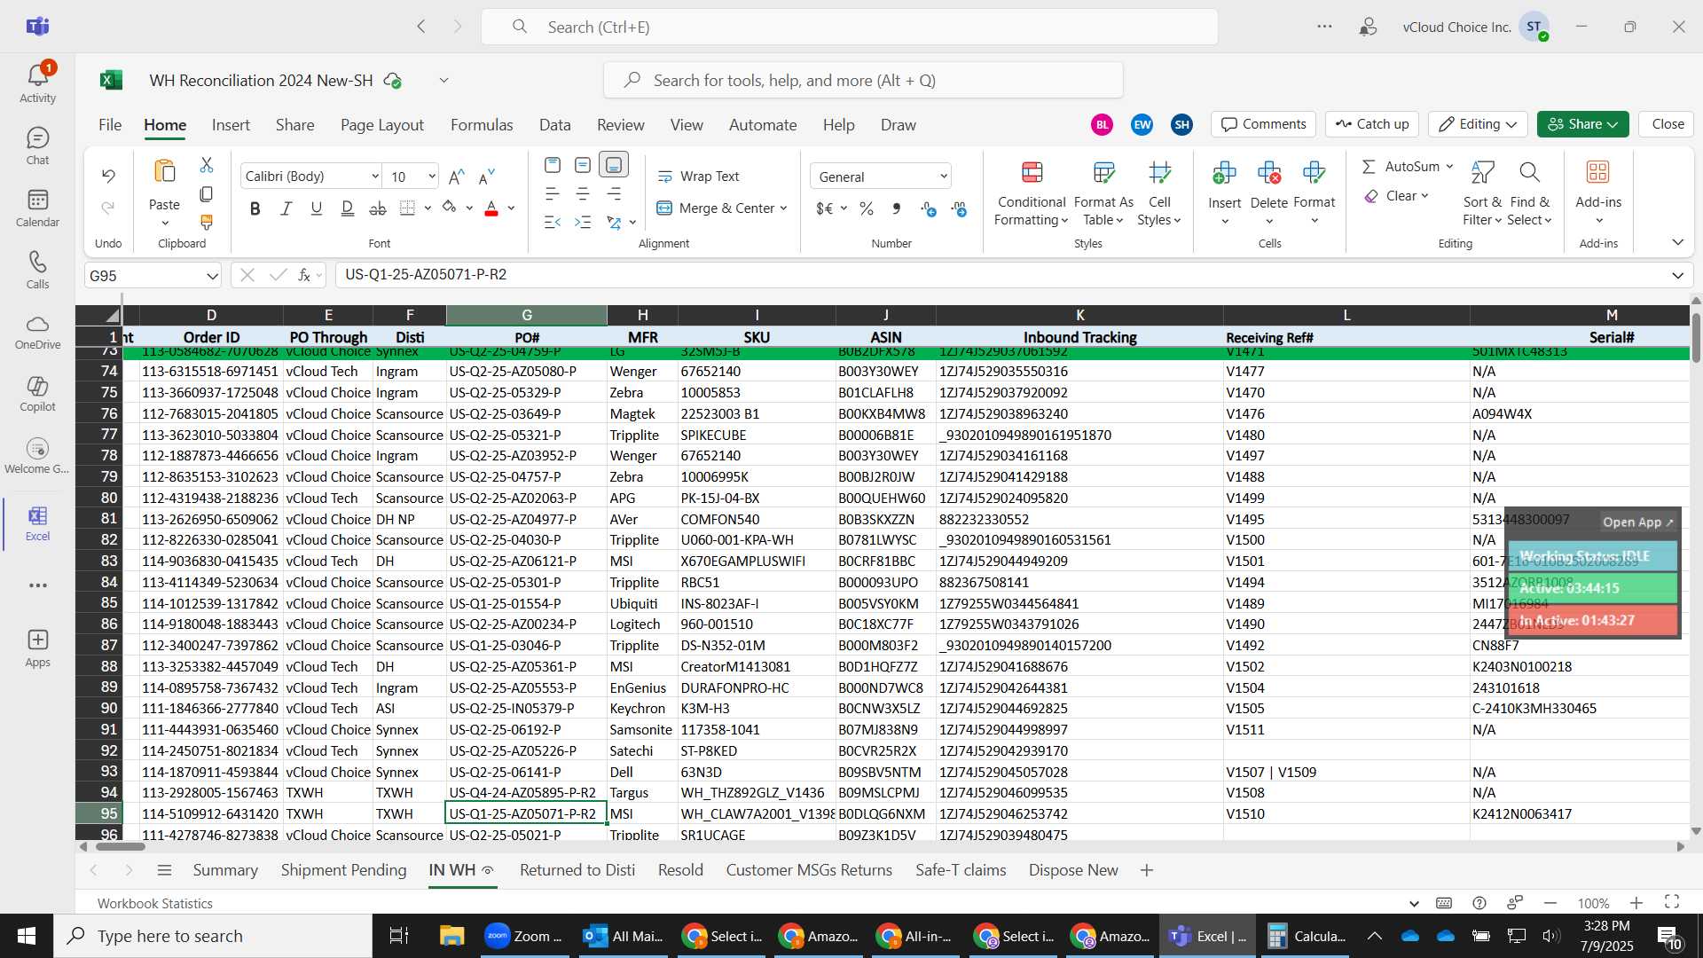Open the Data ribbon tab
Screen dimensions: 1703x958
coord(554,125)
